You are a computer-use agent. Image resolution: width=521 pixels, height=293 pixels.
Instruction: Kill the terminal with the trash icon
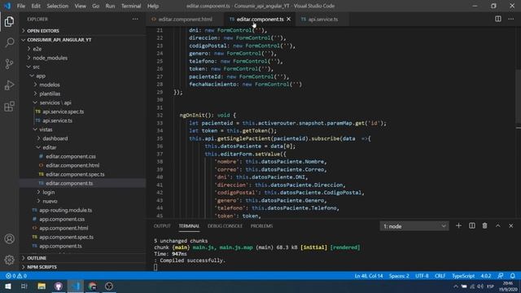pyautogui.click(x=485, y=226)
